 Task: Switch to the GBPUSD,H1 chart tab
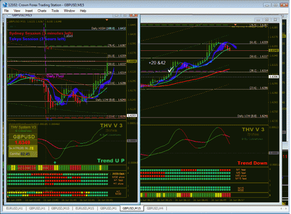(x=37, y=208)
